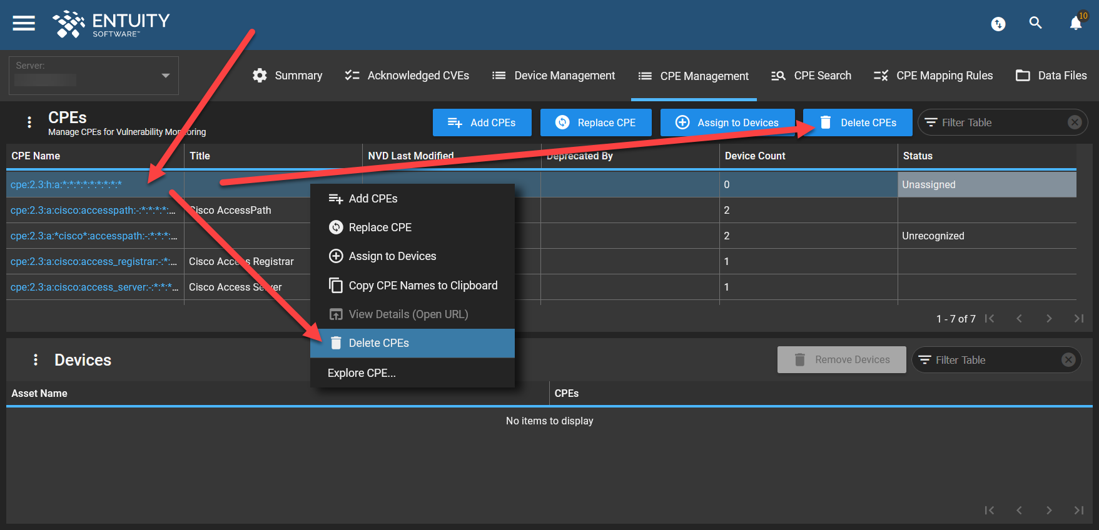Click the refresh sync icon in header
The height and width of the screenshot is (530, 1099).
pyautogui.click(x=998, y=24)
